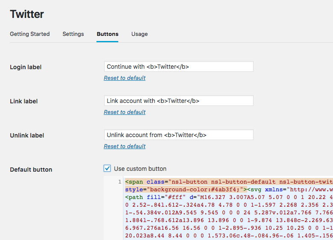Screen dimensions: 333x240
Task: Click line number 1 in the code gutter
Action: tap(120, 182)
